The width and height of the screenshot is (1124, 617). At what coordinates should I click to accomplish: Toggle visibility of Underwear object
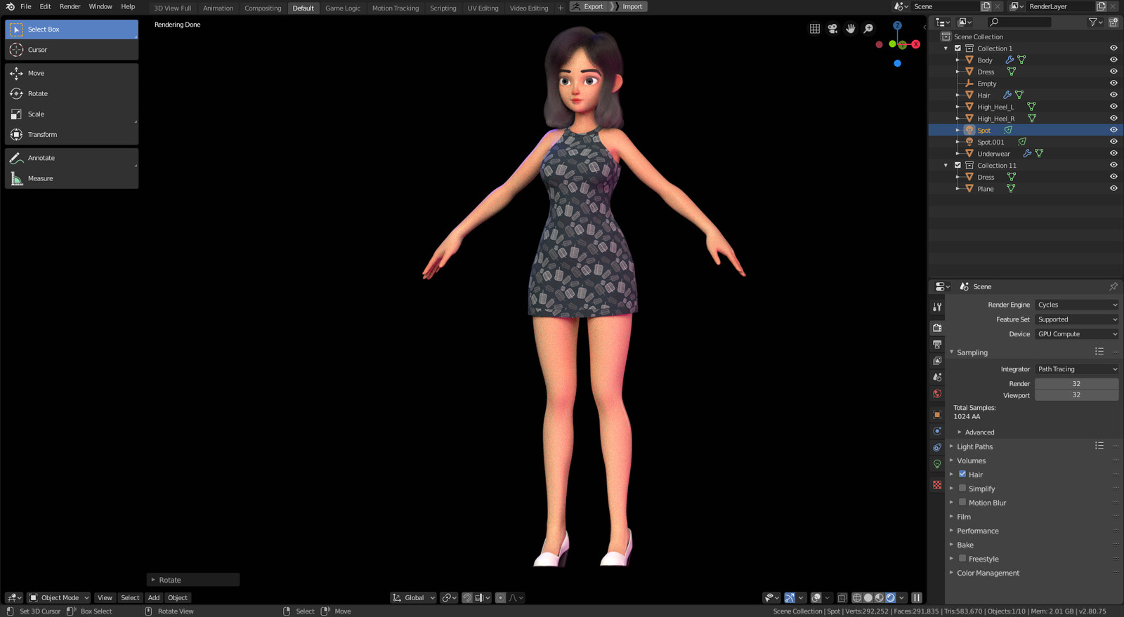1113,154
